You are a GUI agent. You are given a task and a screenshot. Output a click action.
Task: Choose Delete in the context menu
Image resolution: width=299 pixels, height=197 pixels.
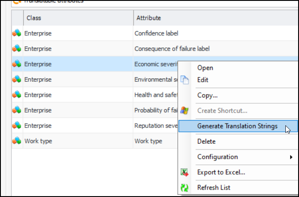206,142
